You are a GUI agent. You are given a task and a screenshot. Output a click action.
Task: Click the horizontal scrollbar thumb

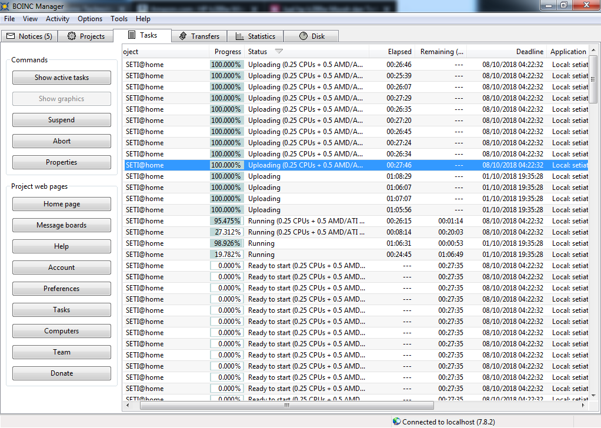(287, 405)
